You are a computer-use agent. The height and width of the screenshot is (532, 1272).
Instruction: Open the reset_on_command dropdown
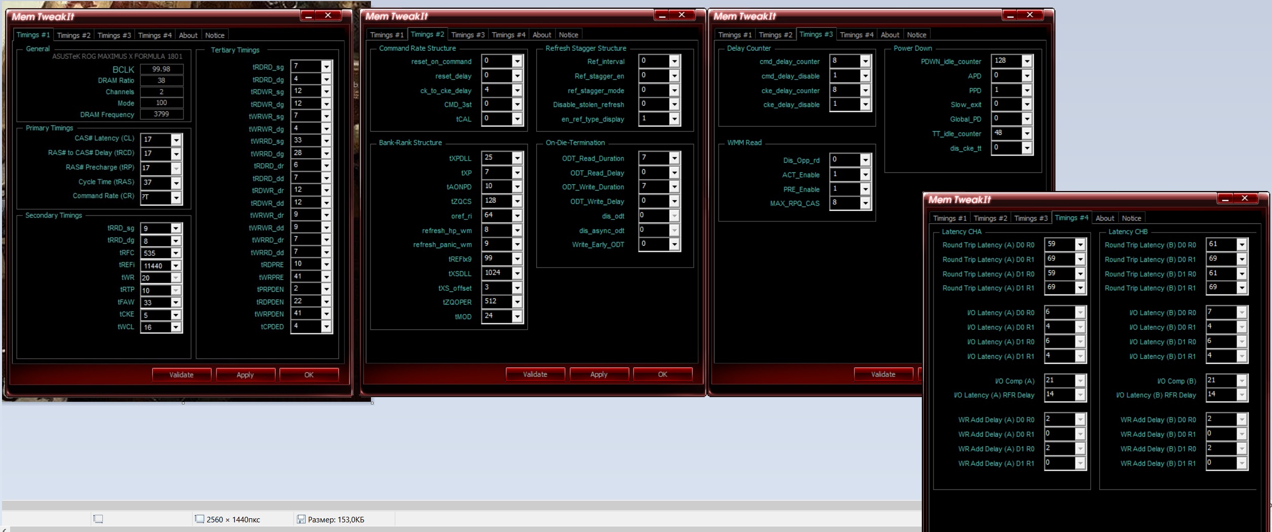517,61
